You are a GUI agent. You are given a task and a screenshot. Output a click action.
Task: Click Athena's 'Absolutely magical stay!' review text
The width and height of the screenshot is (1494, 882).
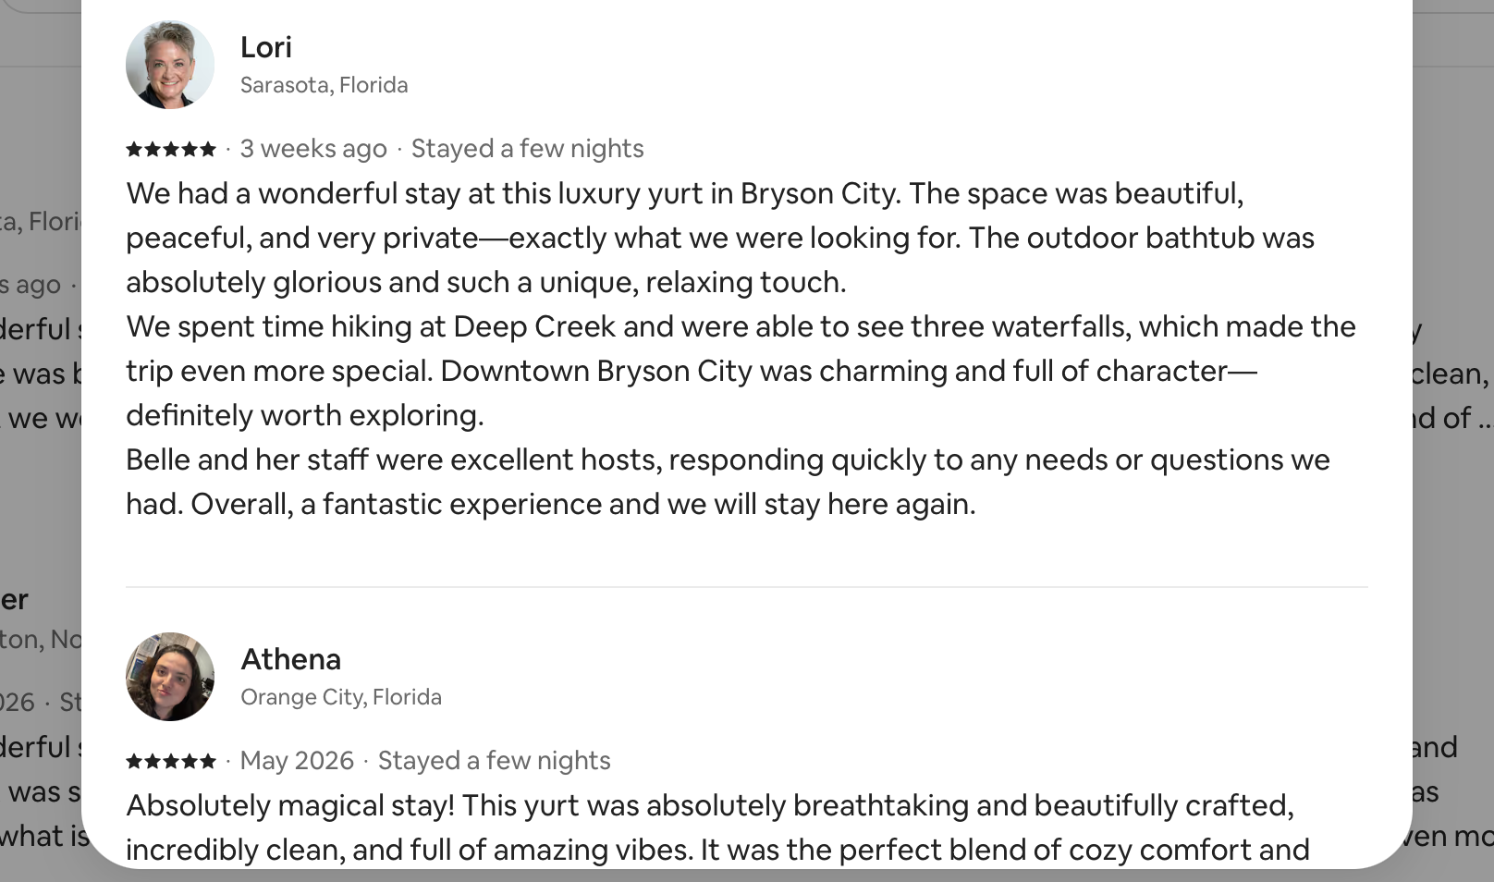pyautogui.click(x=717, y=827)
